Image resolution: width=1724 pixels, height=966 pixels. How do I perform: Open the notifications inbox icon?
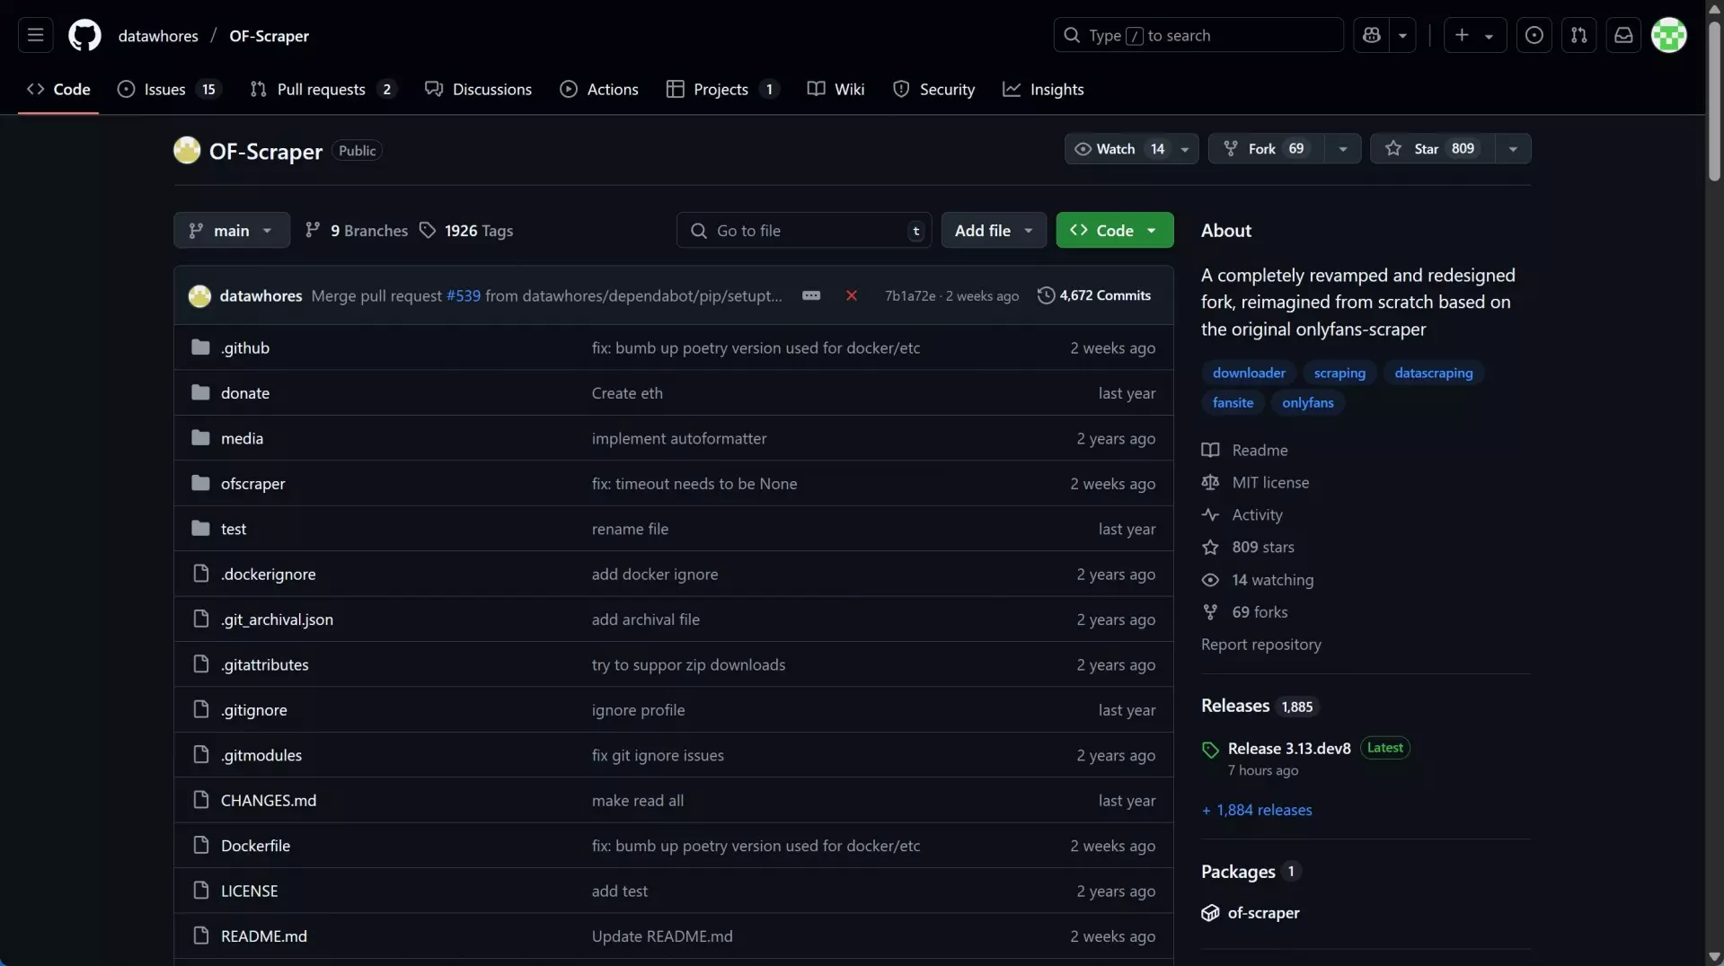click(1623, 35)
